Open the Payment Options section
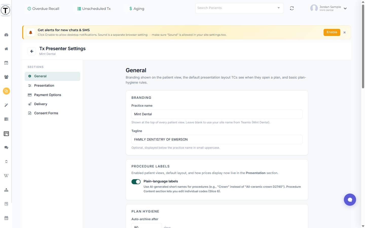This screenshot has height=228, width=365. 52,95
